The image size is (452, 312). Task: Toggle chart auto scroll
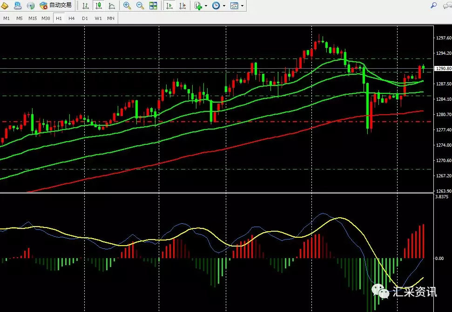coord(169,6)
